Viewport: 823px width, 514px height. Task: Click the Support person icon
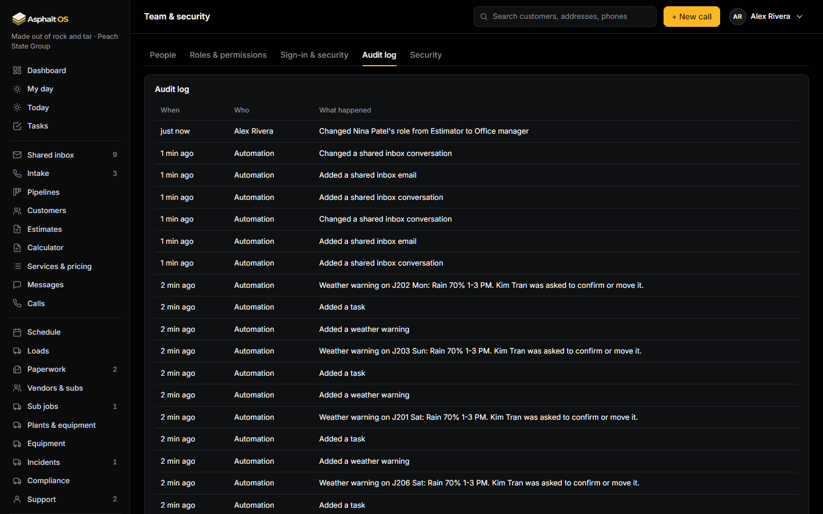coord(17,499)
